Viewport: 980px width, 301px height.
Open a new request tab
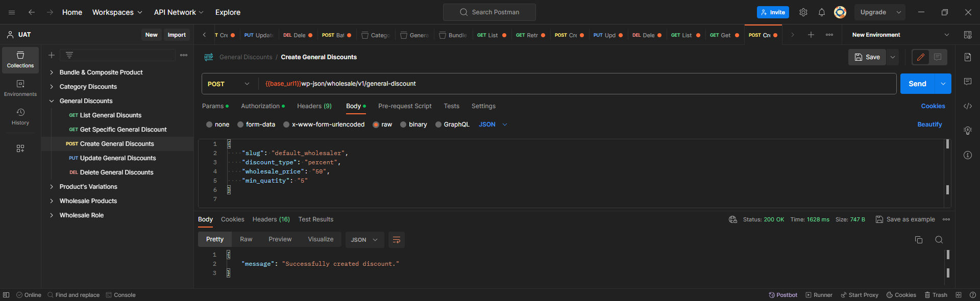coord(811,35)
